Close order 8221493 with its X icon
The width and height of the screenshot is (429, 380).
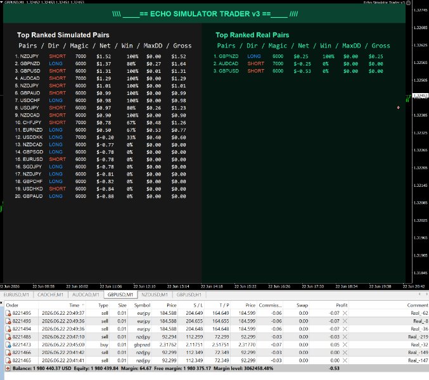[345, 321]
